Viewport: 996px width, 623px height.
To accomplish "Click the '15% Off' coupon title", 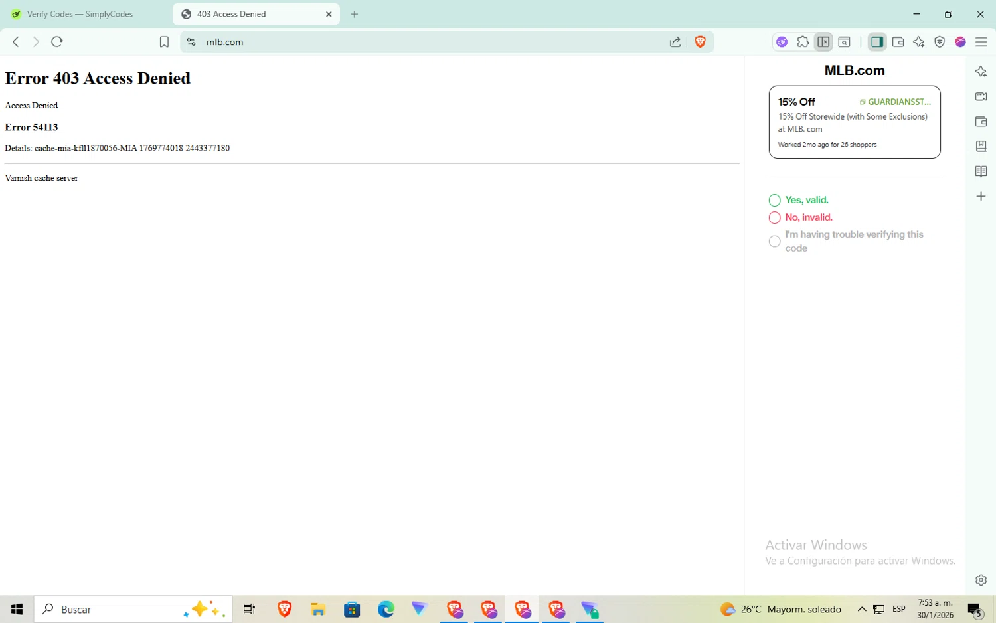I will pos(797,102).
